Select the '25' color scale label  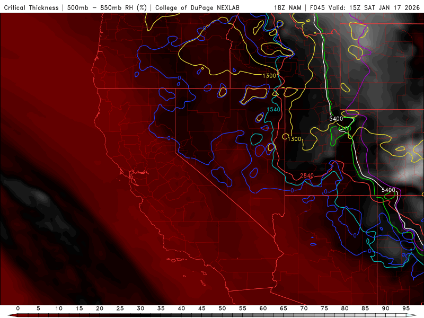[120, 308]
